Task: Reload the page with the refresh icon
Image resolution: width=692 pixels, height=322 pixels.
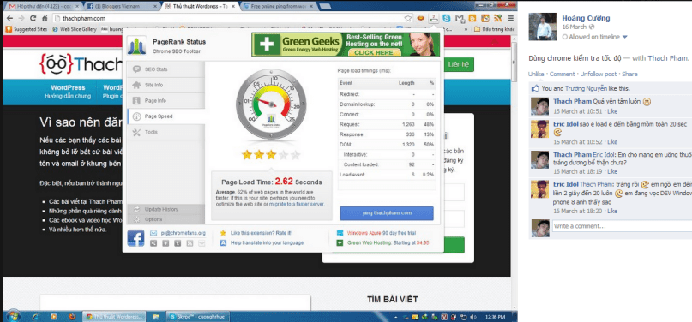Action: click(x=33, y=18)
